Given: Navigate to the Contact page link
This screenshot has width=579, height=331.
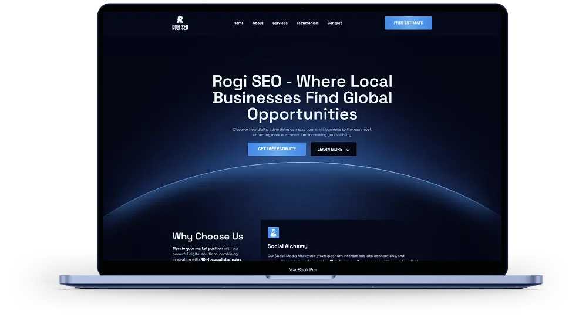Looking at the screenshot, I should tap(335, 23).
